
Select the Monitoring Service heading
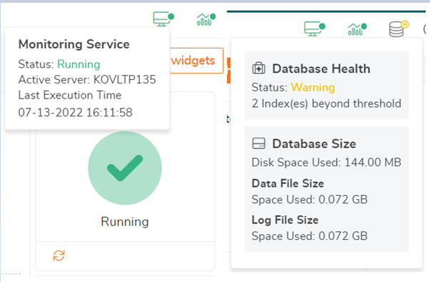pos(74,44)
